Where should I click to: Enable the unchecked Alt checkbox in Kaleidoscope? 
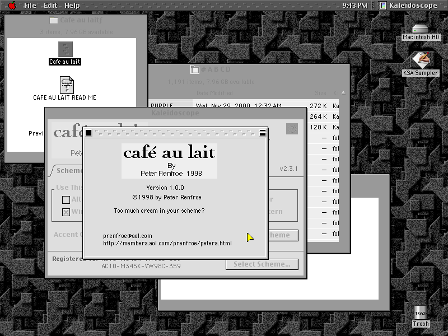[x=66, y=200]
